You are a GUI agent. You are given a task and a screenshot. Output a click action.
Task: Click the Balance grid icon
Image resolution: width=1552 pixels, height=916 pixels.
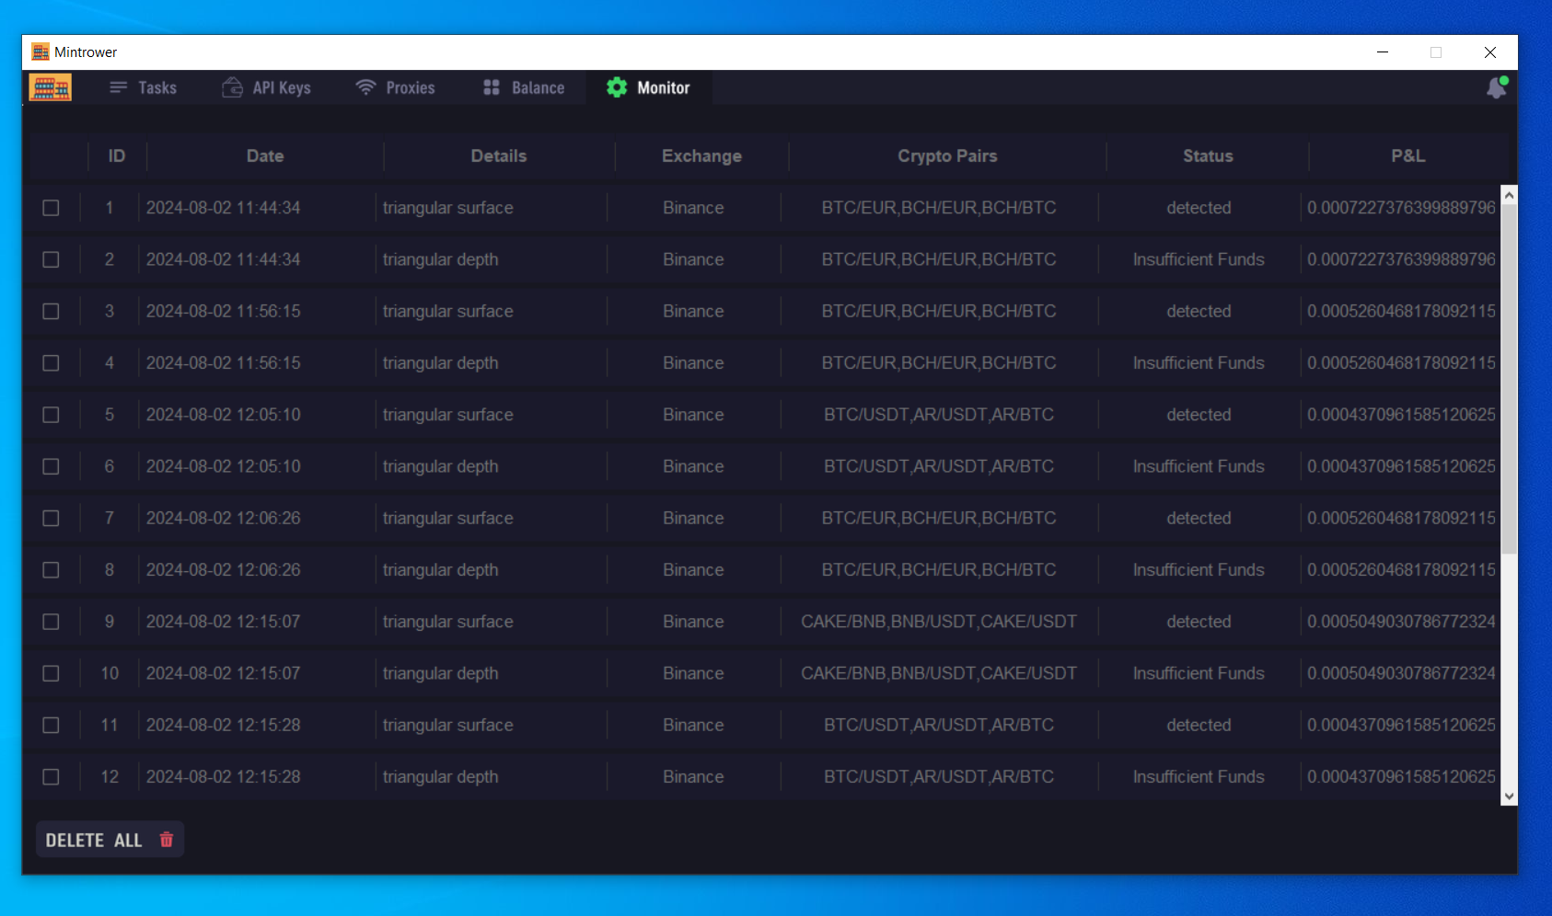(492, 87)
